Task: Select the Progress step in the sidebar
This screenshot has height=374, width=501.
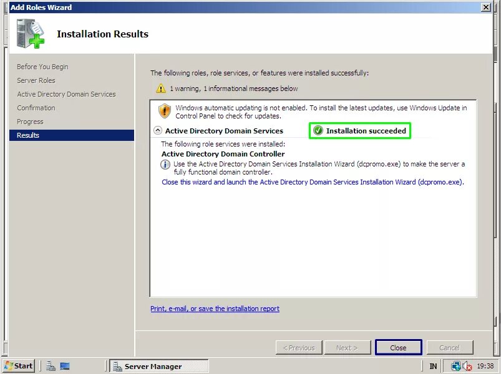Action: 30,122
